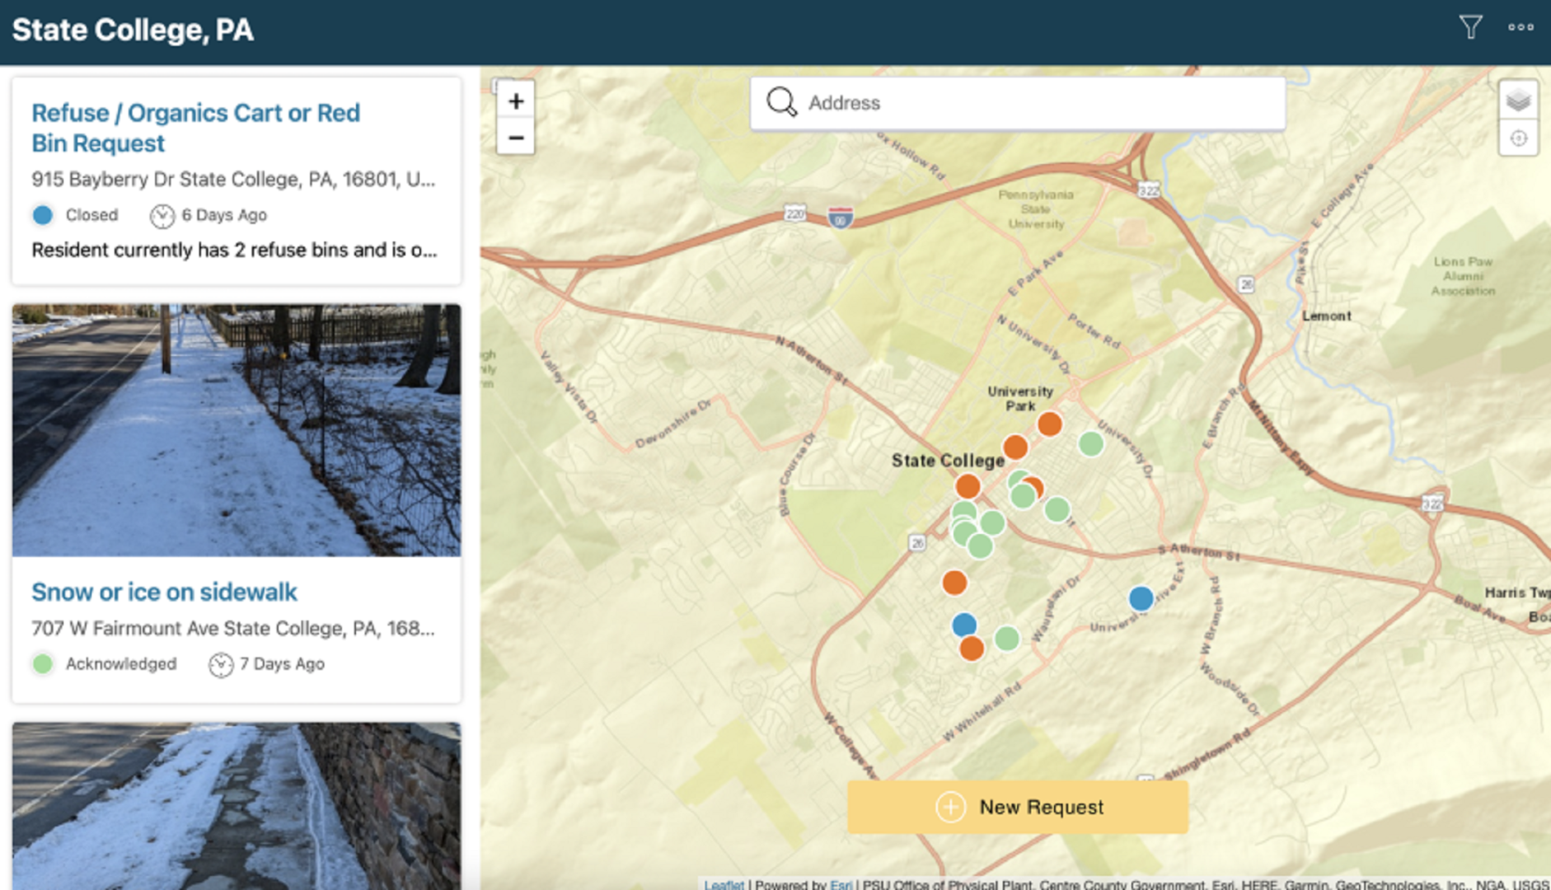Open the filter funnel icon
Screen dimensions: 1551x890
pyautogui.click(x=1470, y=27)
